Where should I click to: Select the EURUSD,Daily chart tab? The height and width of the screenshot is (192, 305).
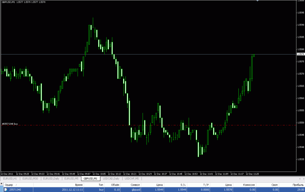[51, 179]
